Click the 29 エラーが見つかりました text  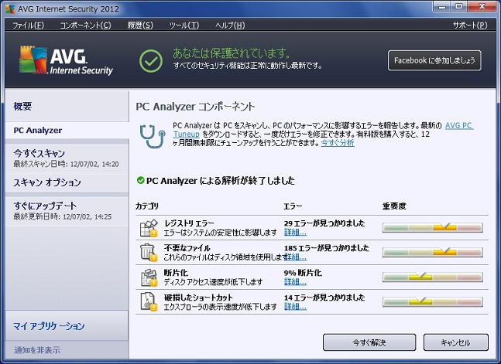pyautogui.click(x=324, y=223)
